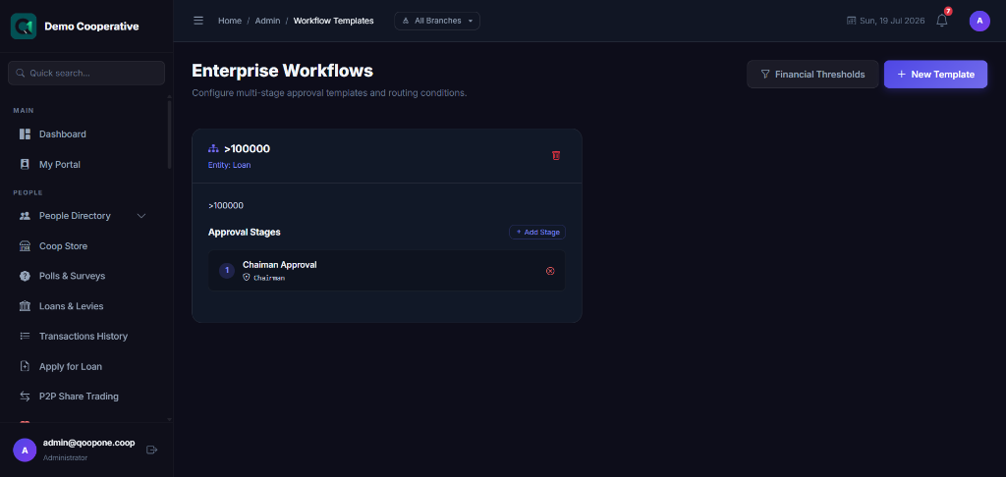Screen dimensions: 1006x477
Task: Remove the Chaiman Approval stage
Action: (550, 271)
